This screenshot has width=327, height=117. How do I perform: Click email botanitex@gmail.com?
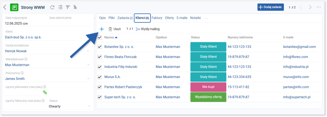299,47
